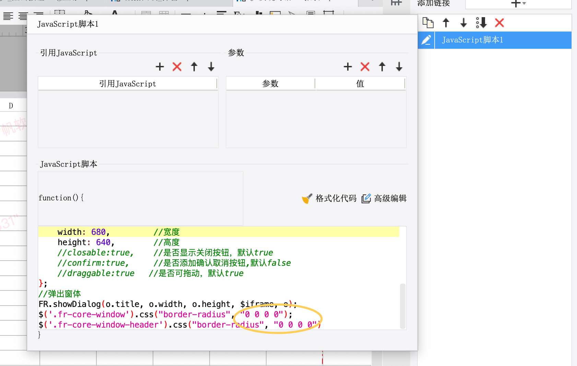This screenshot has height=366, width=577.
Task: Move referenced JavaScript entry down
Action: click(x=211, y=67)
